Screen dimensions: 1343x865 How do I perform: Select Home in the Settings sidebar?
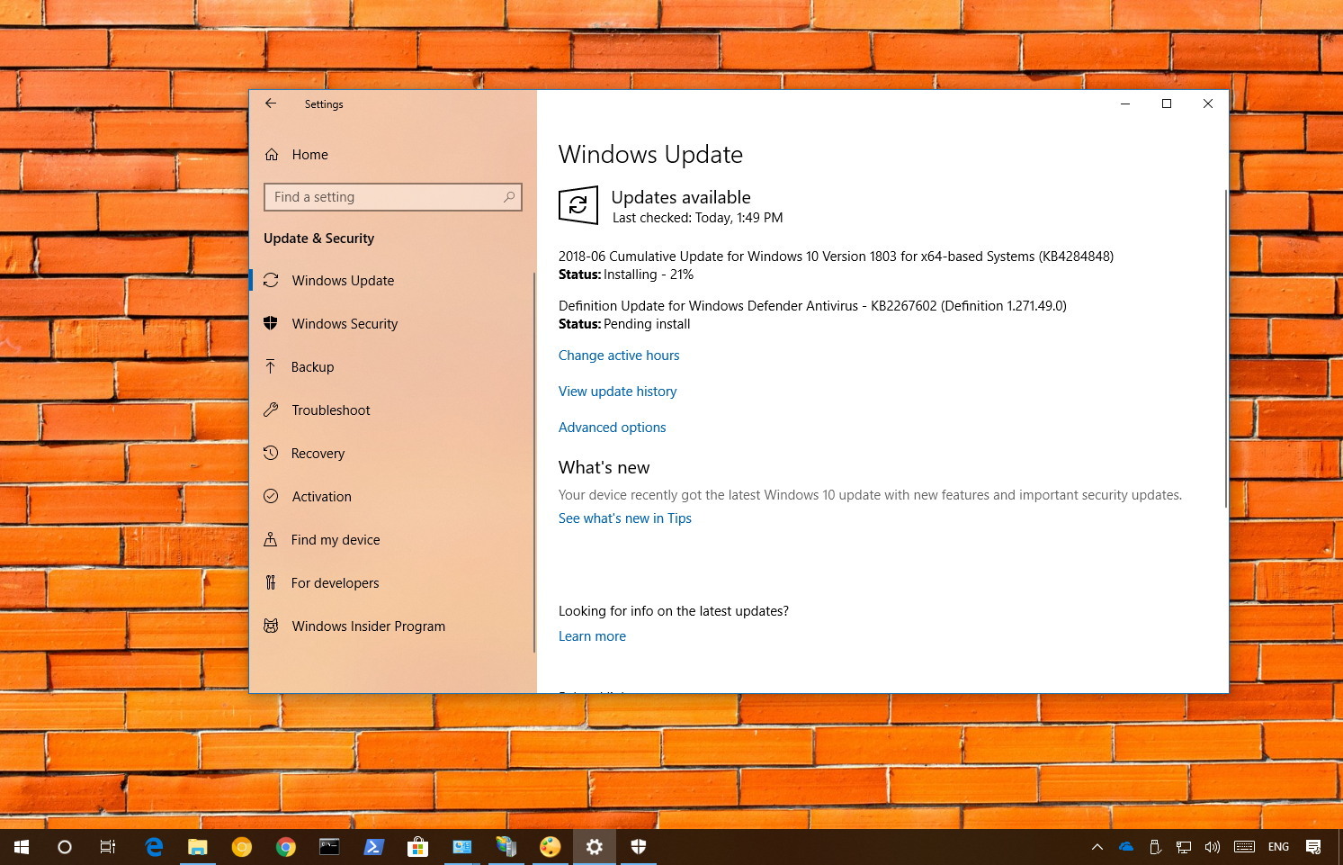[x=309, y=154]
